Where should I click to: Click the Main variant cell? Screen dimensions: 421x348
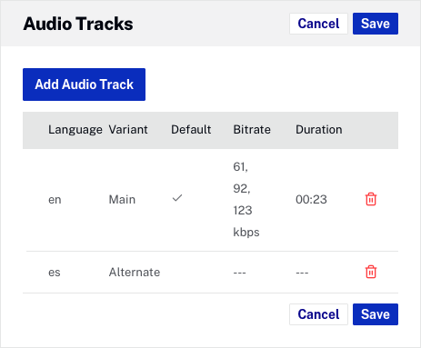coord(122,200)
